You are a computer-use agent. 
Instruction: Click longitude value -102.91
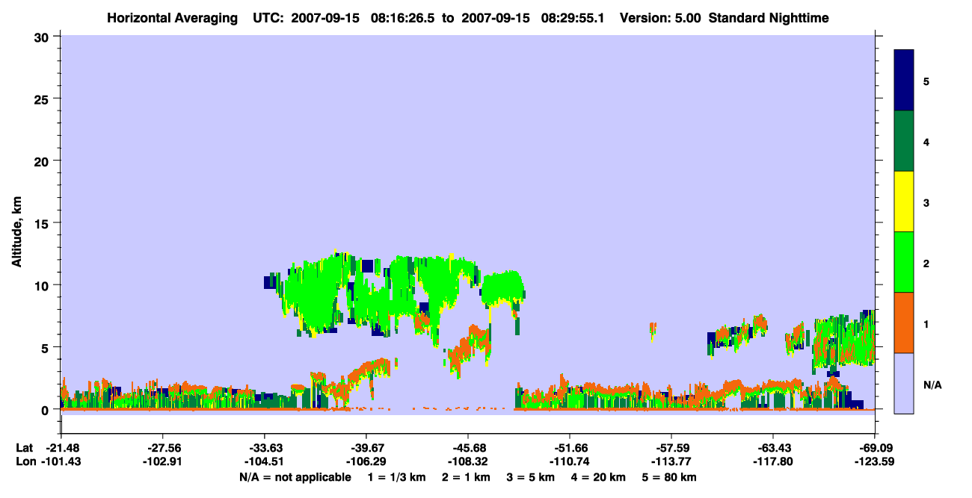pyautogui.click(x=162, y=461)
